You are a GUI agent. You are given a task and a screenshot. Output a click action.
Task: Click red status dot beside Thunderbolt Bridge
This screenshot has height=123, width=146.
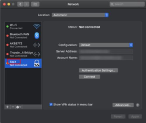7,54
